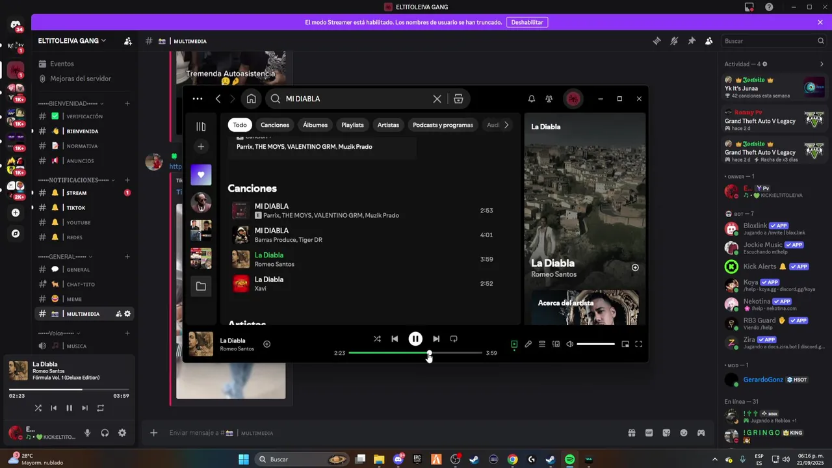832x468 pixels.
Task: Seek on Discord Spotify widget progress bar
Action: tap(69, 389)
